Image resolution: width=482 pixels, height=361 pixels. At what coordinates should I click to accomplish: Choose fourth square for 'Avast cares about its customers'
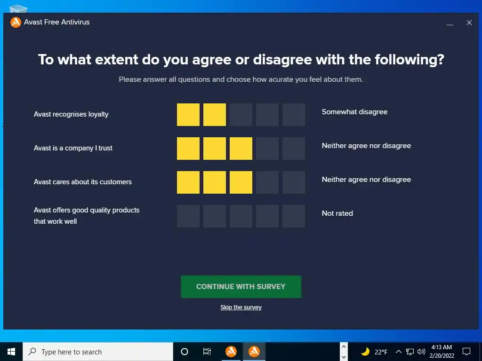pyautogui.click(x=267, y=182)
